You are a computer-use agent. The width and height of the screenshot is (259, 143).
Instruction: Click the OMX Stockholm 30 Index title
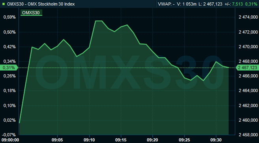[51, 4]
